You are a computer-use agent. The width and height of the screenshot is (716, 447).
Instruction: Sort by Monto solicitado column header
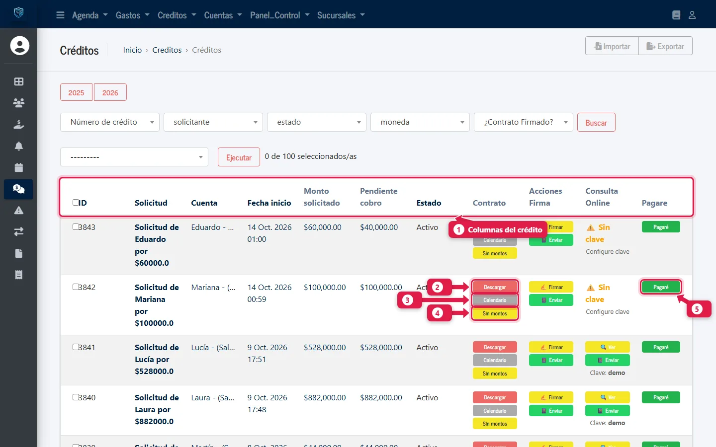[x=322, y=197]
